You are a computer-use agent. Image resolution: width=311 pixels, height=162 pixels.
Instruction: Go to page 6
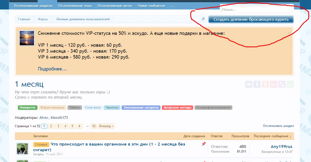(79, 126)
